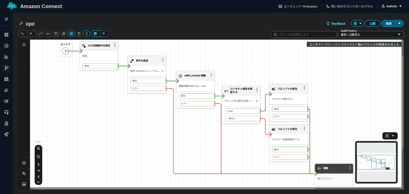This screenshot has width=409, height=194.
Task: Open the エージェント Workspace link
Action: tap(298, 6)
